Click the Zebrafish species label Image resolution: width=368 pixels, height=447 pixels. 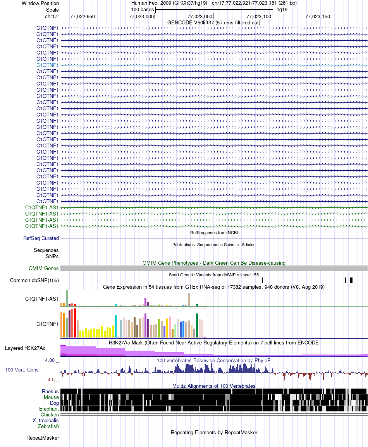(x=48, y=426)
